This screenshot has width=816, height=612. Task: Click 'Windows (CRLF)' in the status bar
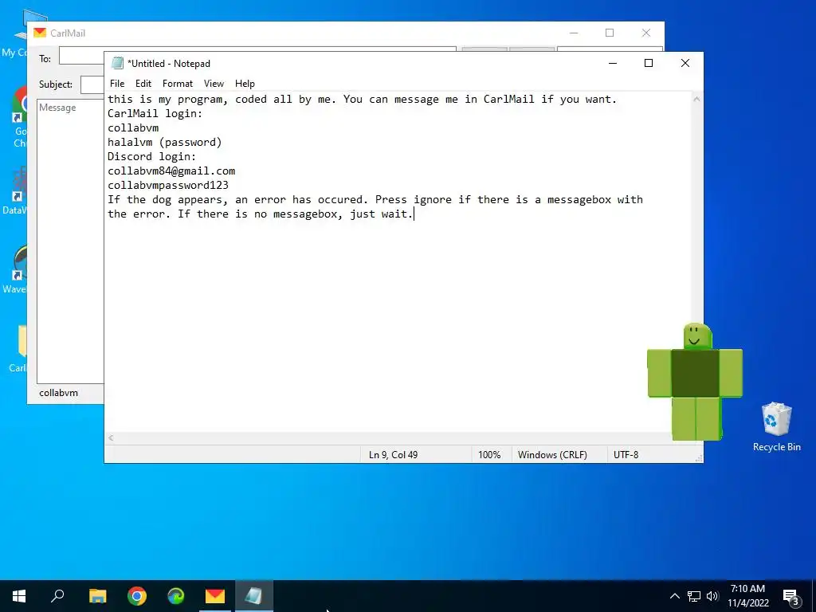pyautogui.click(x=552, y=455)
